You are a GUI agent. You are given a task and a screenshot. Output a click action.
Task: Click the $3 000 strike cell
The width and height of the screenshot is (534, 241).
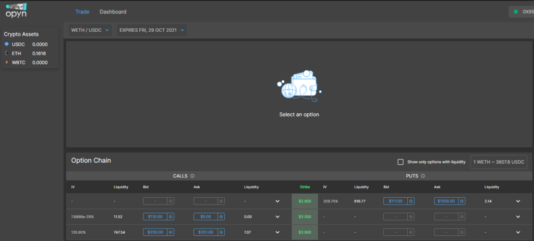pos(305,216)
